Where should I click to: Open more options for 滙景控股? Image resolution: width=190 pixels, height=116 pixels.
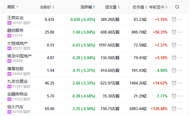180,70
